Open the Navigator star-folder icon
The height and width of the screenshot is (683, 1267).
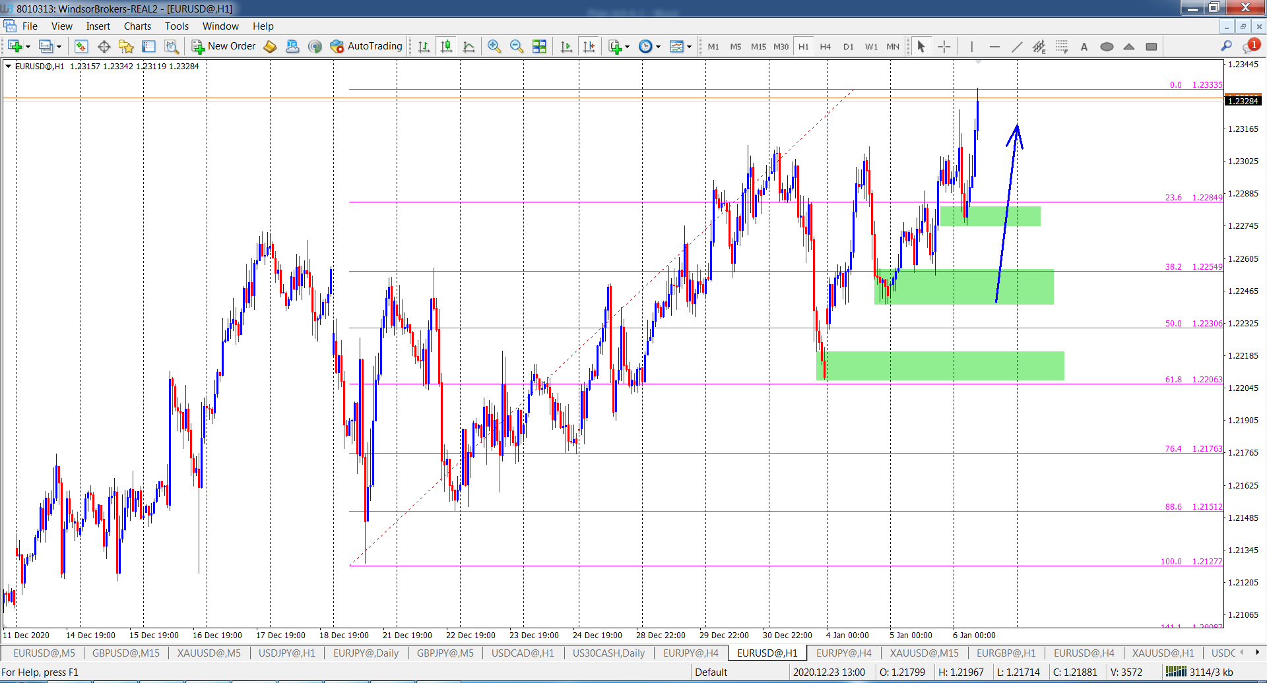point(126,46)
